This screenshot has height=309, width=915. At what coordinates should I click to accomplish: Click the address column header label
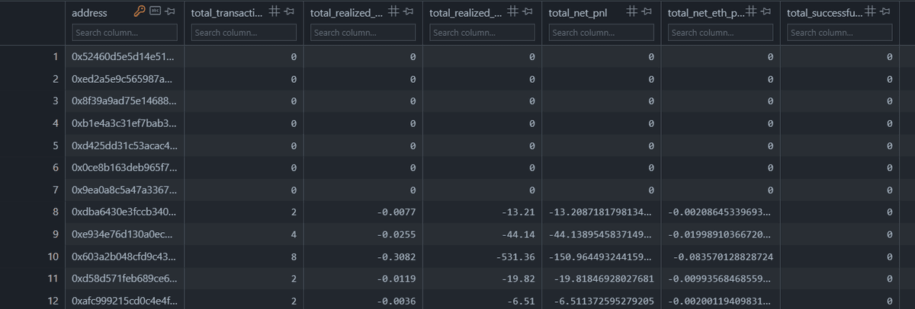[x=89, y=12]
